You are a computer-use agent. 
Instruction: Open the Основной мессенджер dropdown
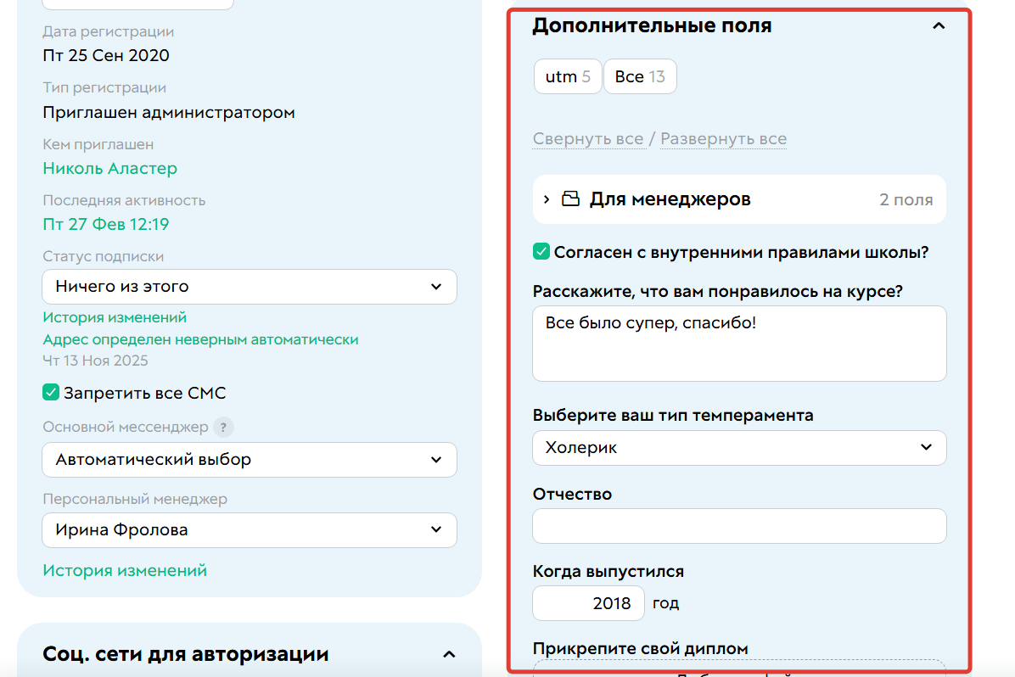coord(250,460)
